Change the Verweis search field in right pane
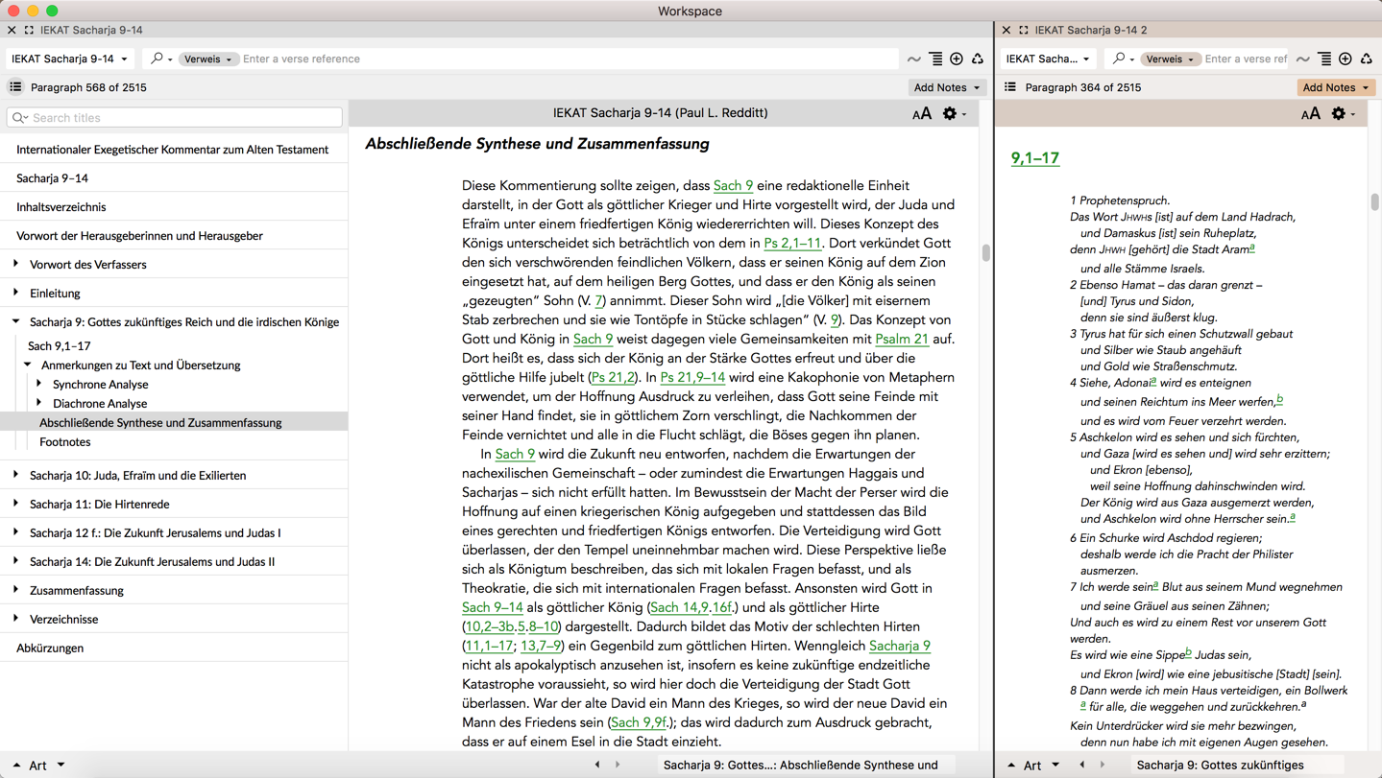Screen dimensions: 1382x778 coord(1170,59)
